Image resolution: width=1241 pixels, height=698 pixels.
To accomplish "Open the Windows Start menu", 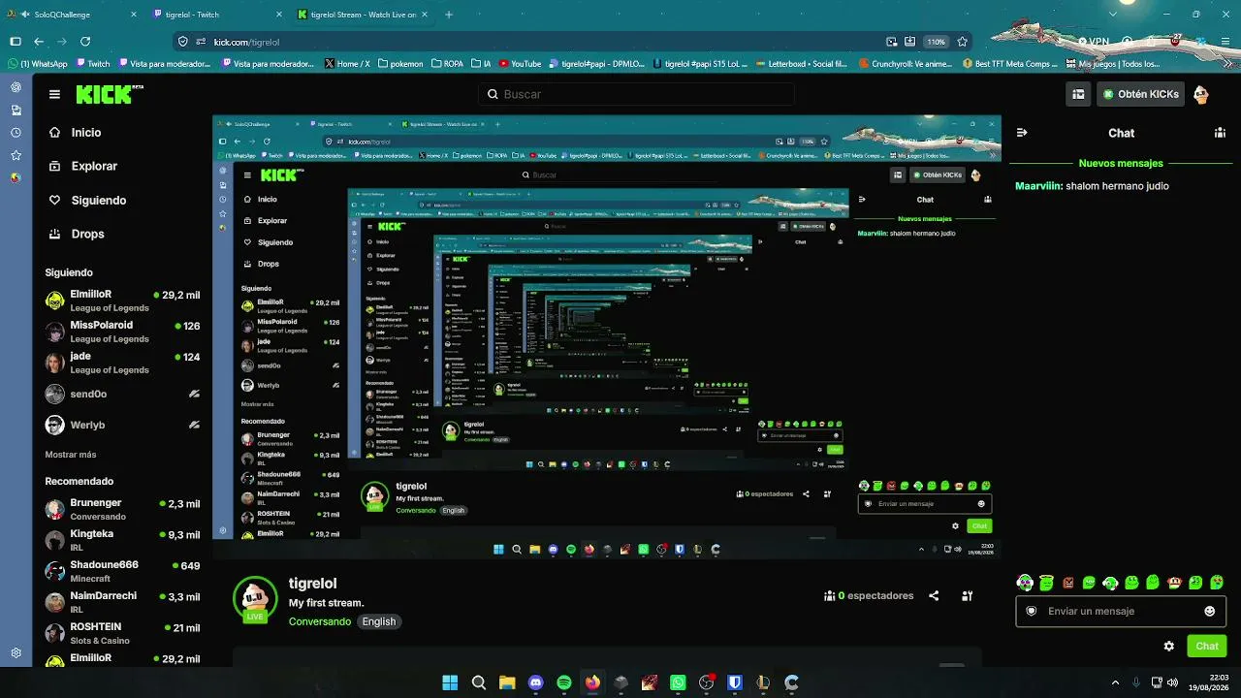I will point(450,682).
